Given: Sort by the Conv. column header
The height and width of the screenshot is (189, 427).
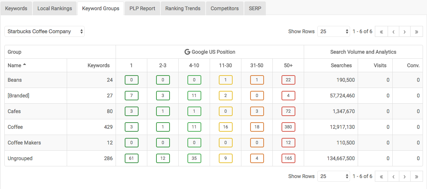Looking at the screenshot, I should (x=414, y=65).
